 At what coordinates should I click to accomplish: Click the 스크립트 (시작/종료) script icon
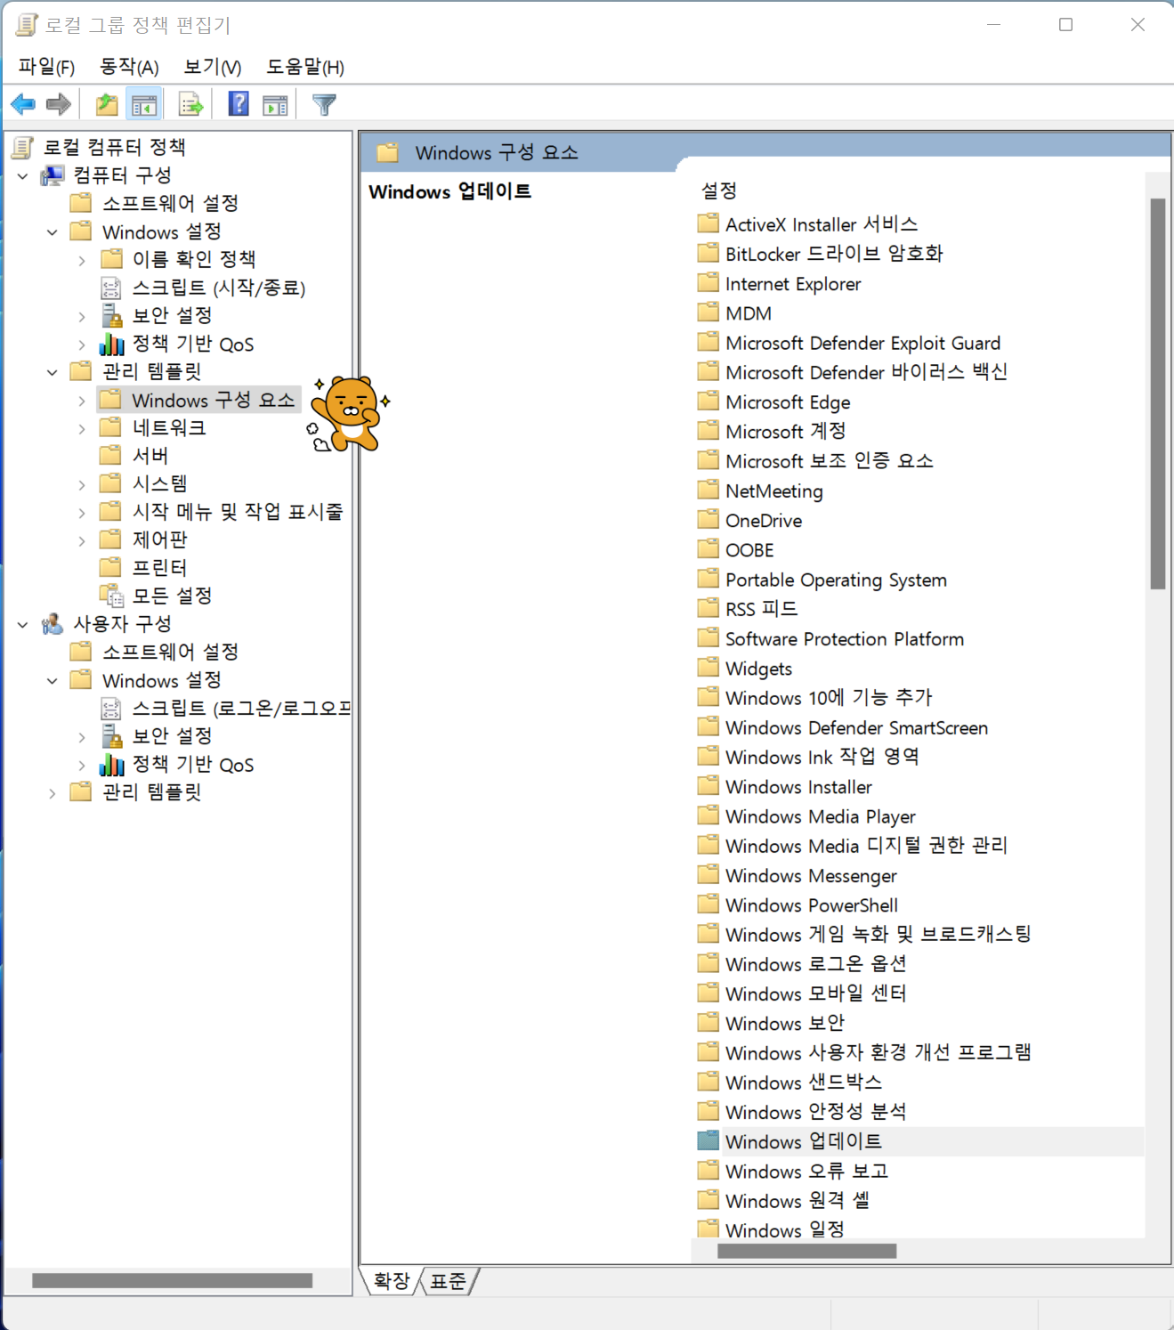pyautogui.click(x=110, y=288)
